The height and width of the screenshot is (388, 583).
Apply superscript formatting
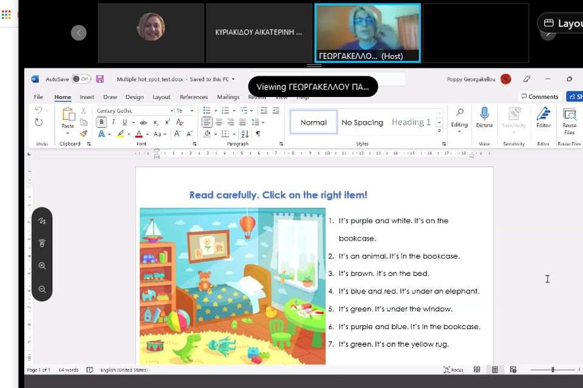click(168, 122)
